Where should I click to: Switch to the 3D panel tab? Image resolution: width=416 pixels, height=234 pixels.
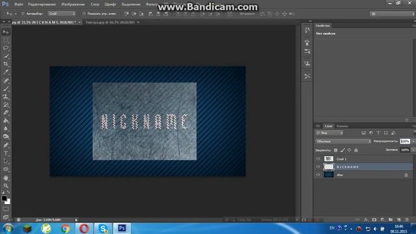(x=318, y=126)
